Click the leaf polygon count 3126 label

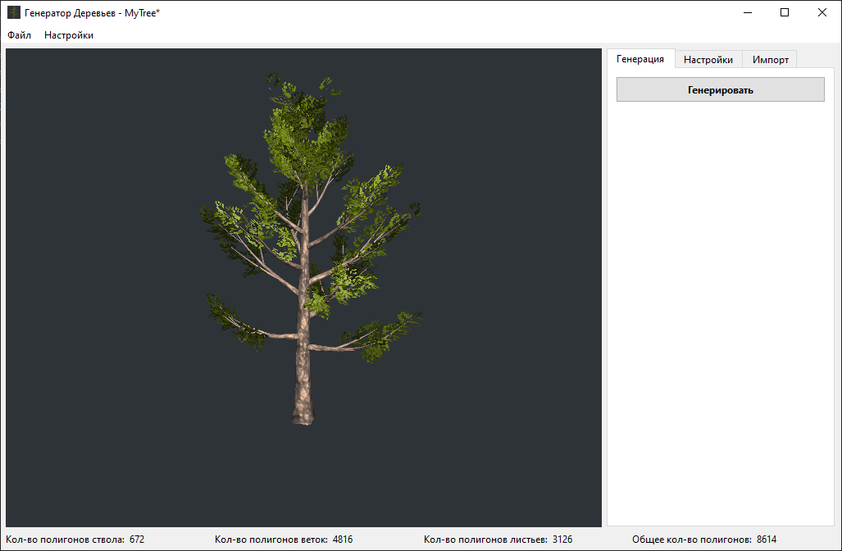(x=498, y=540)
